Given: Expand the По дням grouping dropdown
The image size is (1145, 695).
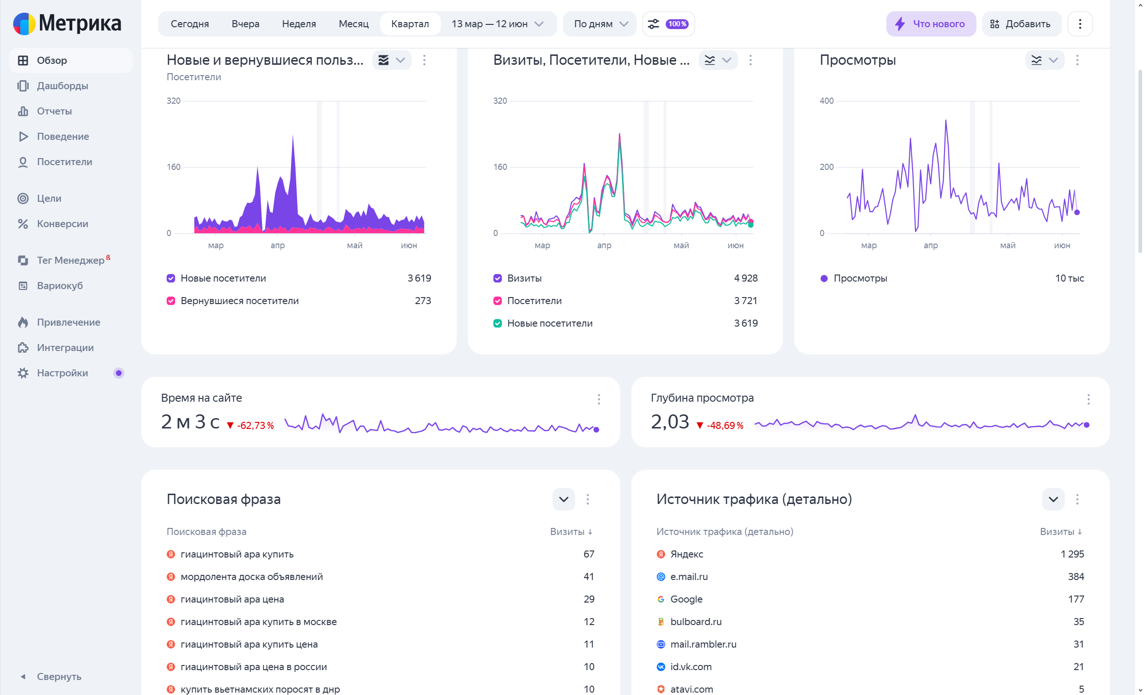Looking at the screenshot, I should (600, 24).
